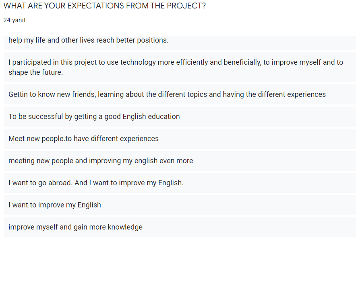
Task: Click the word 'knowledge' in the last response
Action: (125, 227)
